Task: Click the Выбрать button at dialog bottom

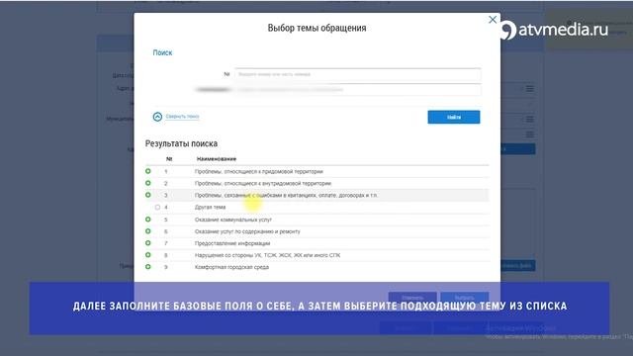Action: pos(464,298)
